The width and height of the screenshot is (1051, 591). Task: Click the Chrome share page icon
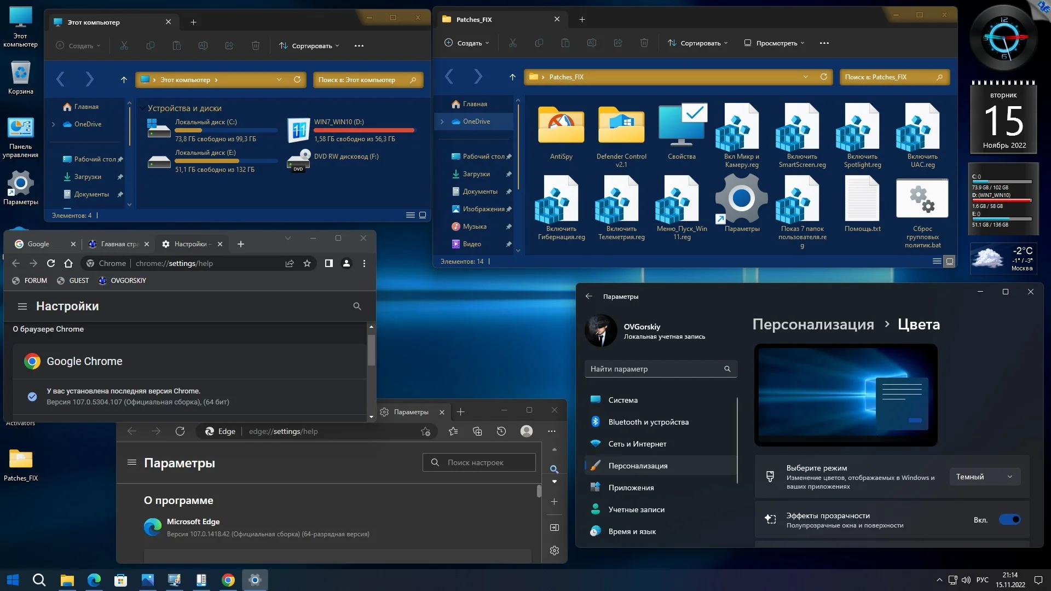point(290,263)
